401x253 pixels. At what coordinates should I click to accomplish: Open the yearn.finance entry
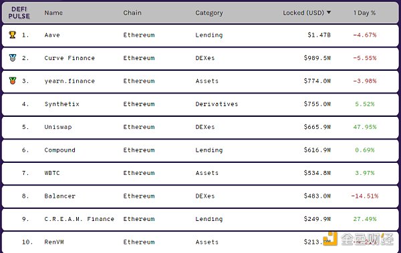[x=70, y=81]
